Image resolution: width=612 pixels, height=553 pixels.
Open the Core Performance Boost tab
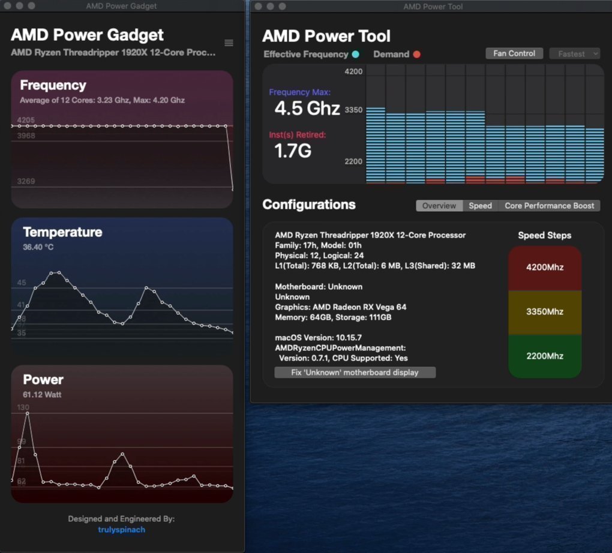click(x=549, y=206)
